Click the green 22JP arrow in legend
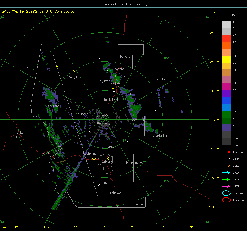Screen dimensions: 247x231 coord(226,179)
